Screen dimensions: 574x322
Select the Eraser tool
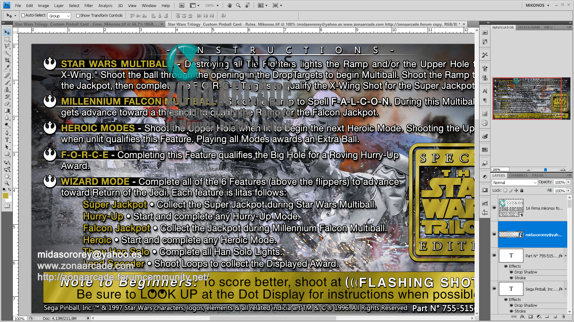[7, 103]
